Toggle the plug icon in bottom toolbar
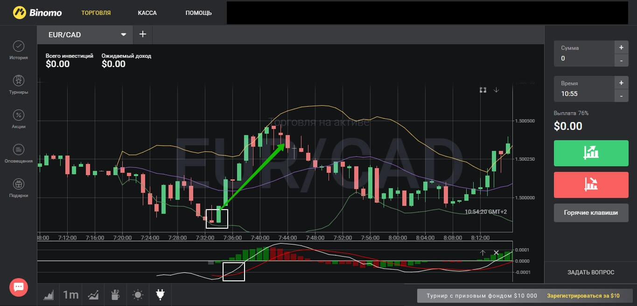The width and height of the screenshot is (637, 306). [x=160, y=294]
